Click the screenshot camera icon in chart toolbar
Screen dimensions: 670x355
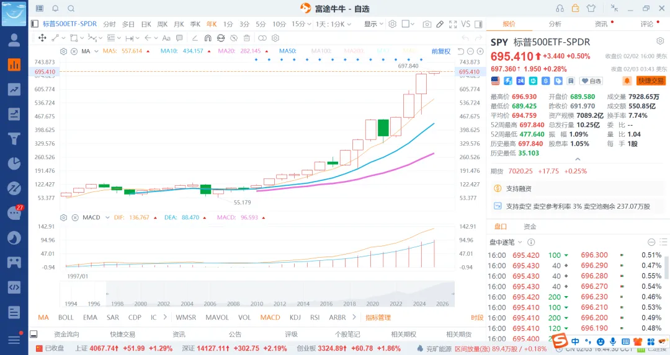coord(427,24)
